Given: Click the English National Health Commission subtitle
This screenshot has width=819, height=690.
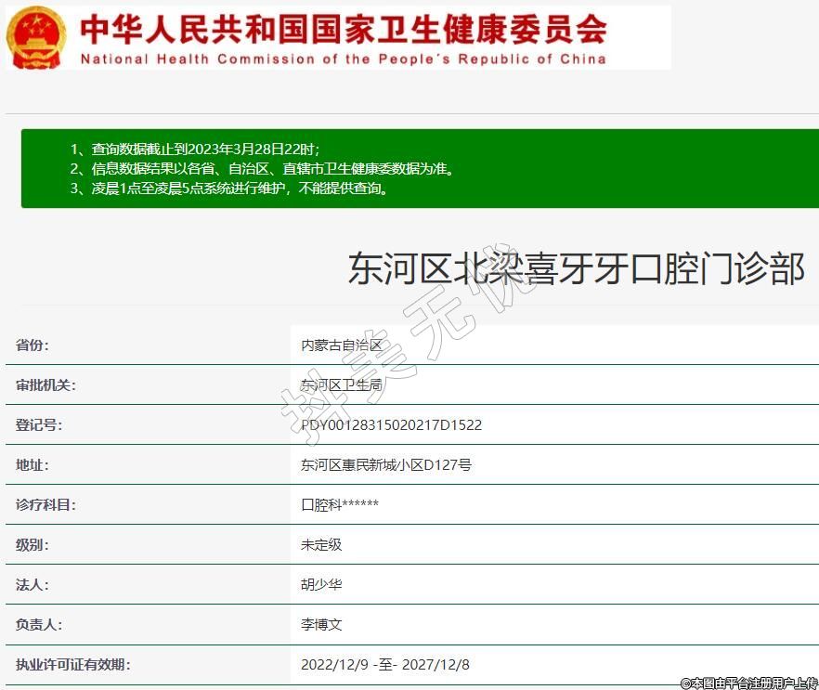Looking at the screenshot, I should tap(344, 59).
